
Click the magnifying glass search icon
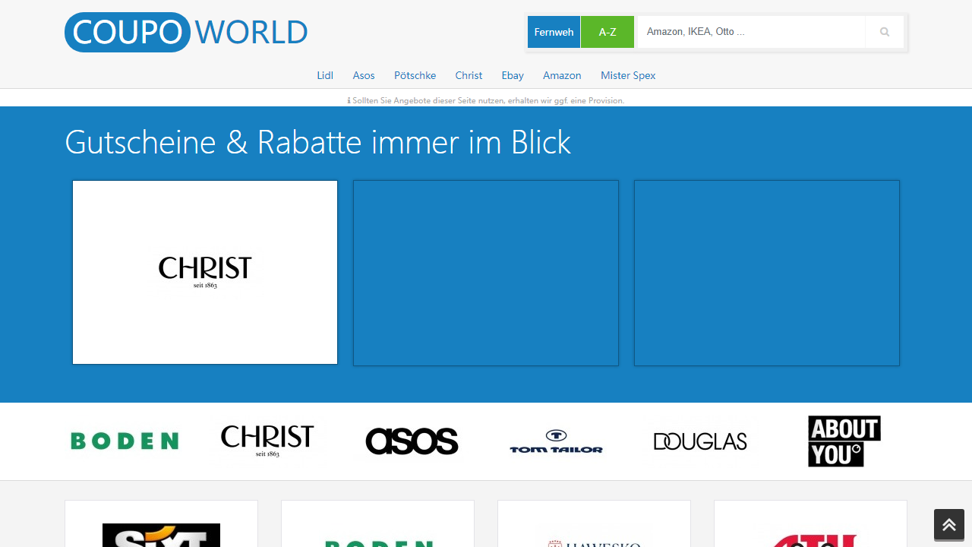[884, 32]
